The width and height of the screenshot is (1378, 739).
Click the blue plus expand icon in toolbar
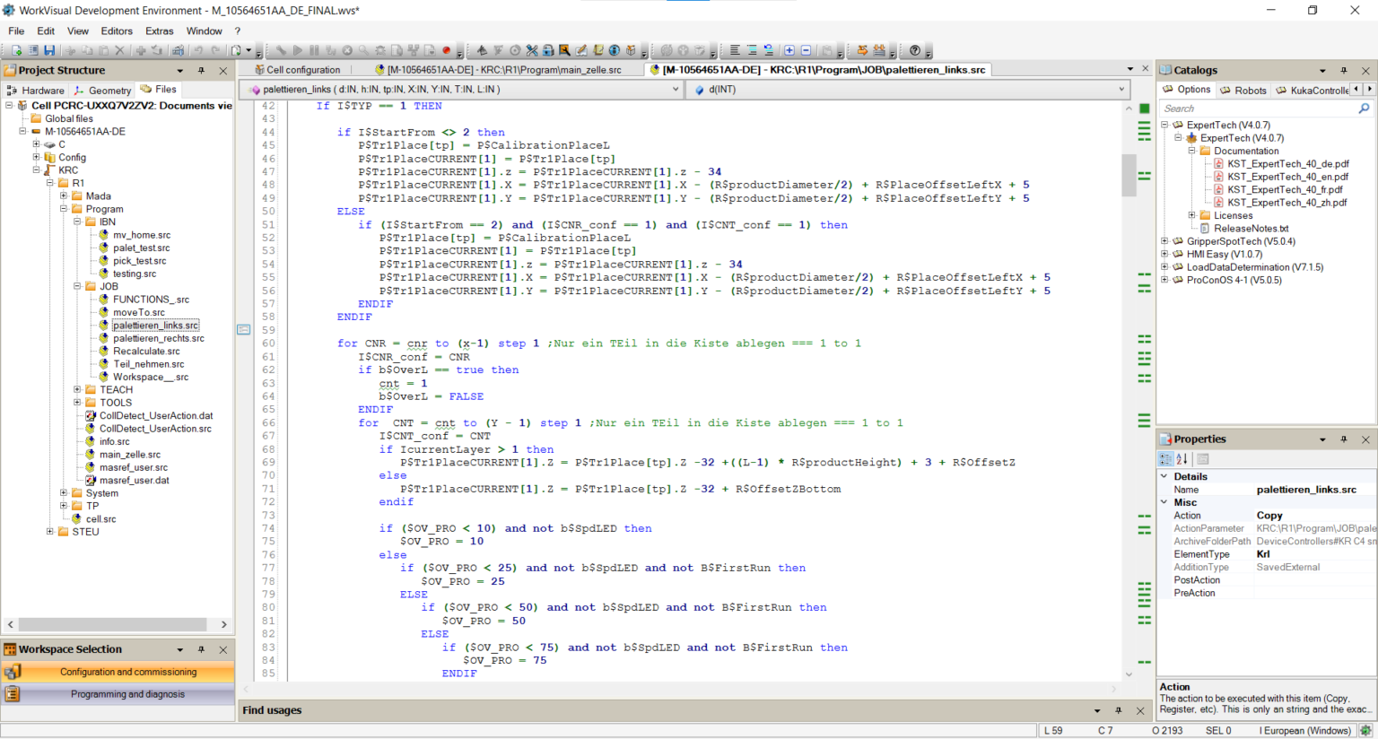789,50
